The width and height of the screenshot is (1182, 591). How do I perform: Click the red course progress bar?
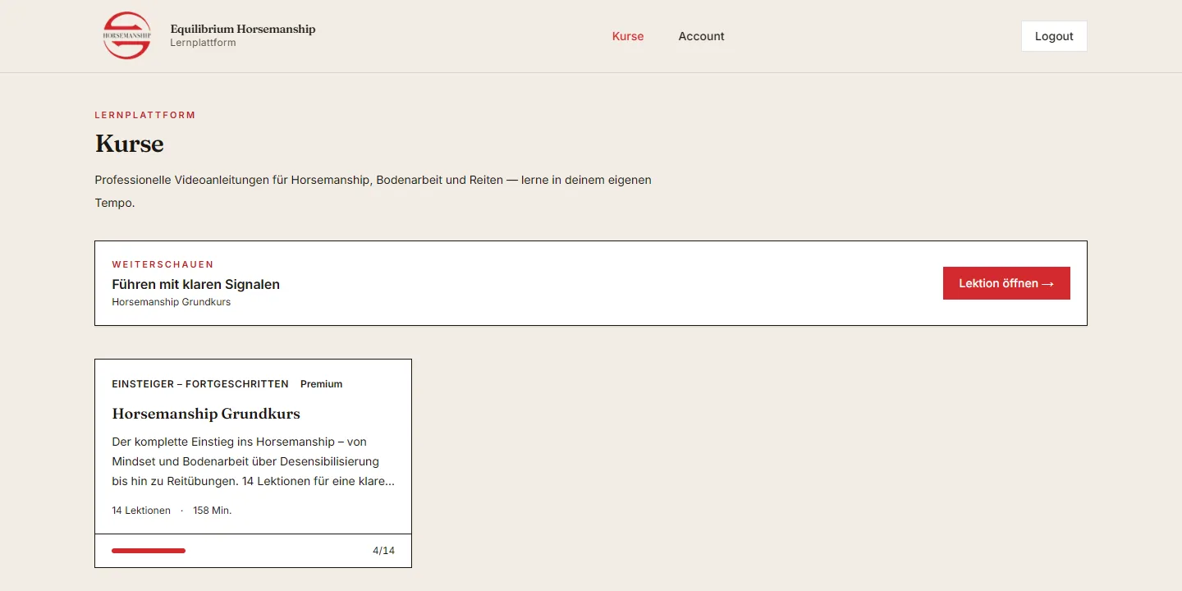(149, 551)
